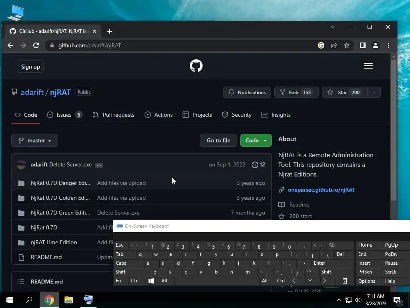This screenshot has height=308, width=410.
Task: Click the Chrome icon in the taskbar
Action: click(x=49, y=300)
